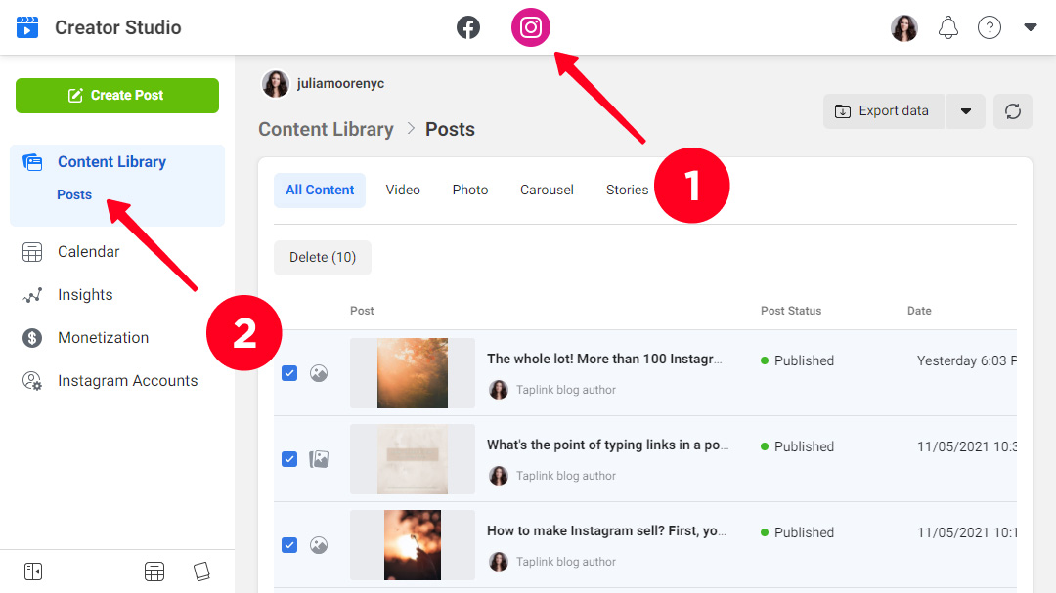
Task: Click the Monetization dollar icon
Action: pyautogui.click(x=32, y=338)
